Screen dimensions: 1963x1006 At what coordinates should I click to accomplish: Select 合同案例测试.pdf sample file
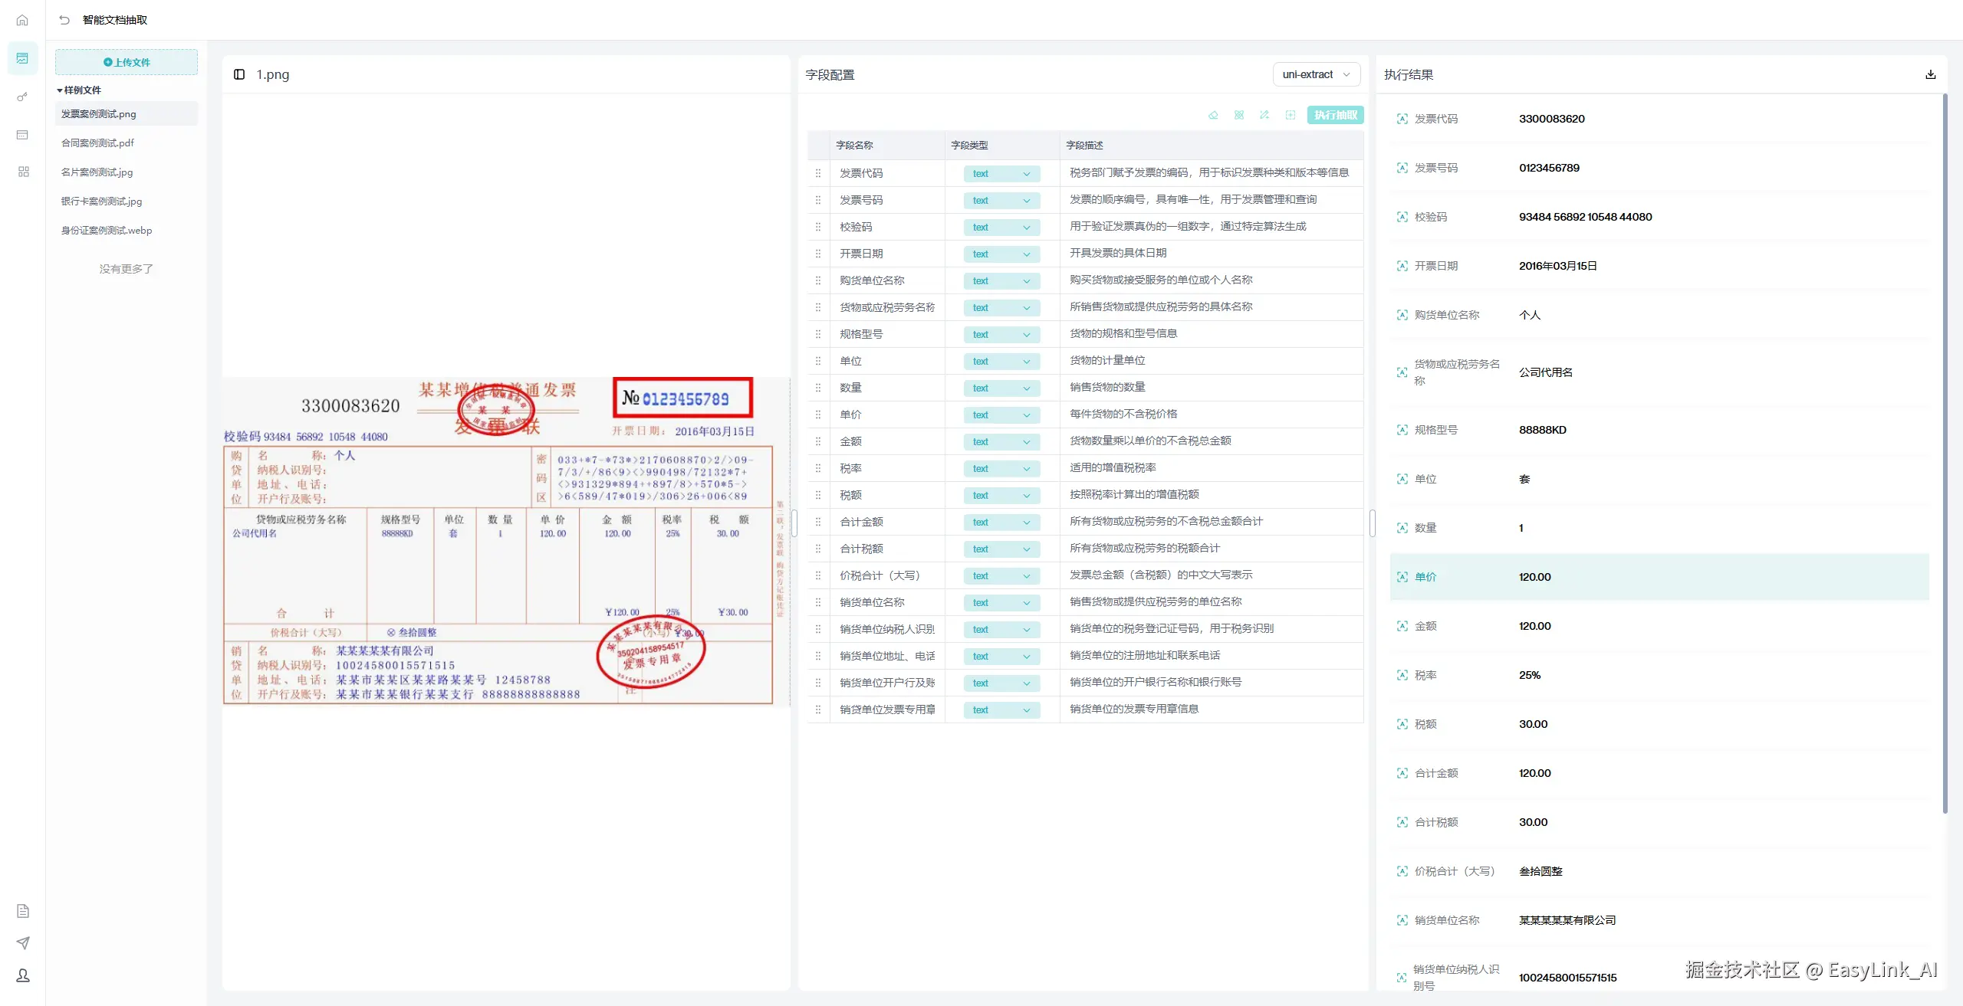[x=97, y=143]
